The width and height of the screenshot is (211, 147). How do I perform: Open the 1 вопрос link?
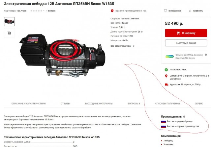pyautogui.click(x=51, y=11)
